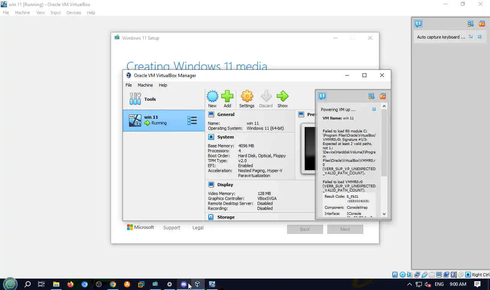
Task: Open Google Chrome from the taskbar
Action: tap(113, 284)
